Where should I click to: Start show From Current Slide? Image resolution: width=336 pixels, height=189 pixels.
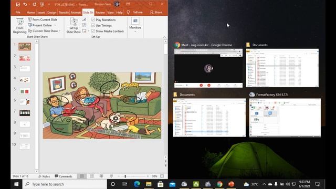[43, 19]
